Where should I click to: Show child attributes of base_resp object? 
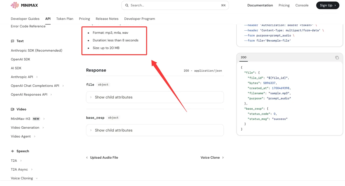click(x=155, y=130)
